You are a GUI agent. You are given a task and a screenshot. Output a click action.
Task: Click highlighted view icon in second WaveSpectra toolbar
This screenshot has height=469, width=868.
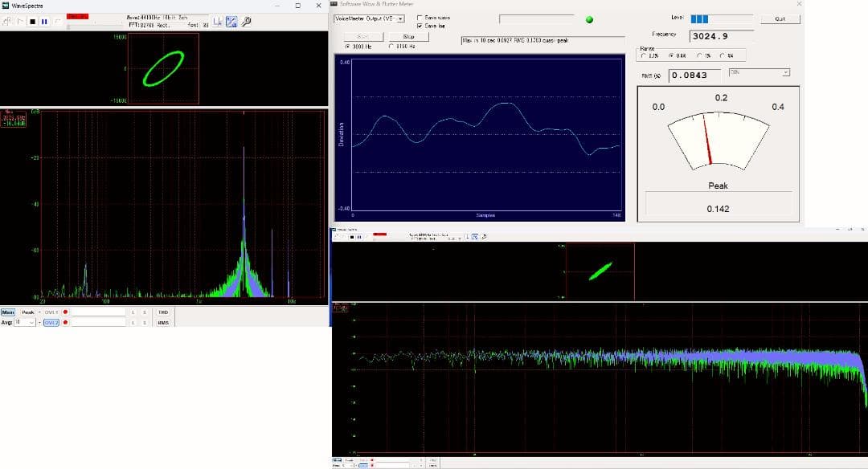tap(474, 237)
